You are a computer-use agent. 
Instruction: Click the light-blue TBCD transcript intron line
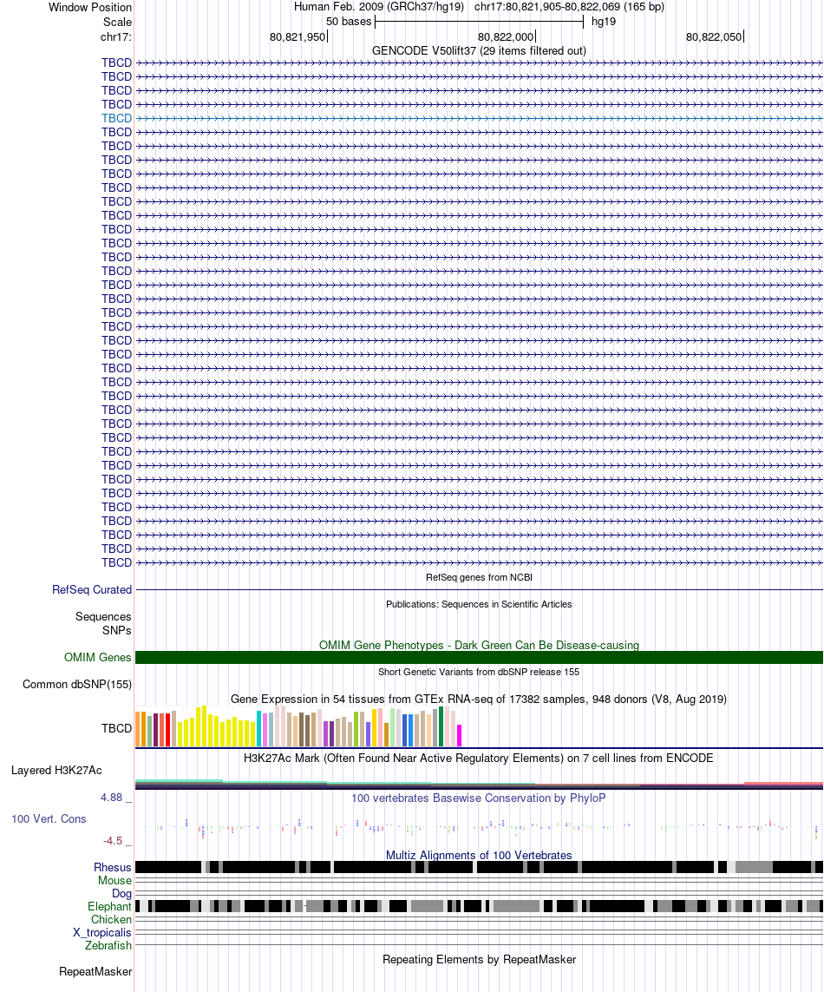(x=480, y=118)
